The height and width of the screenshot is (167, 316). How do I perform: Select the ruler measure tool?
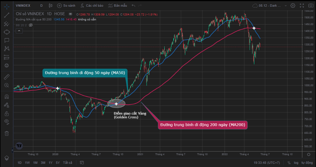[x=7, y=77]
